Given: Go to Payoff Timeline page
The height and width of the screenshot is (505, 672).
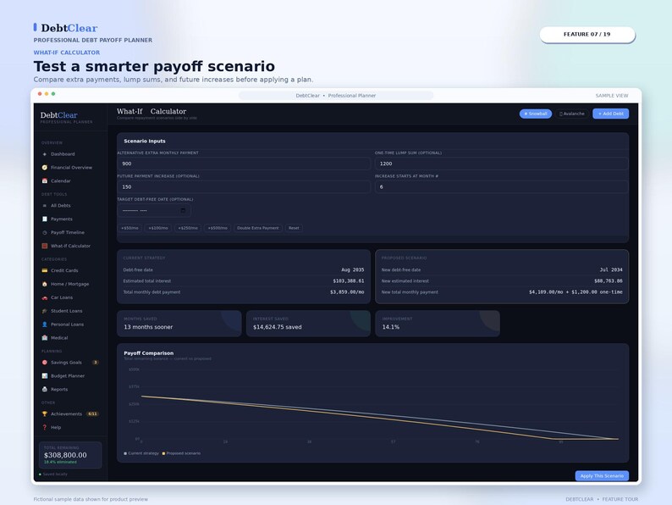Looking at the screenshot, I should point(68,232).
